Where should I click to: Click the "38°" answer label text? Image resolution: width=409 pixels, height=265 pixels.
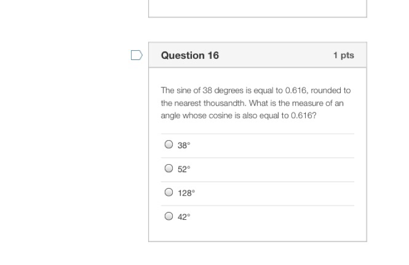[x=184, y=146]
